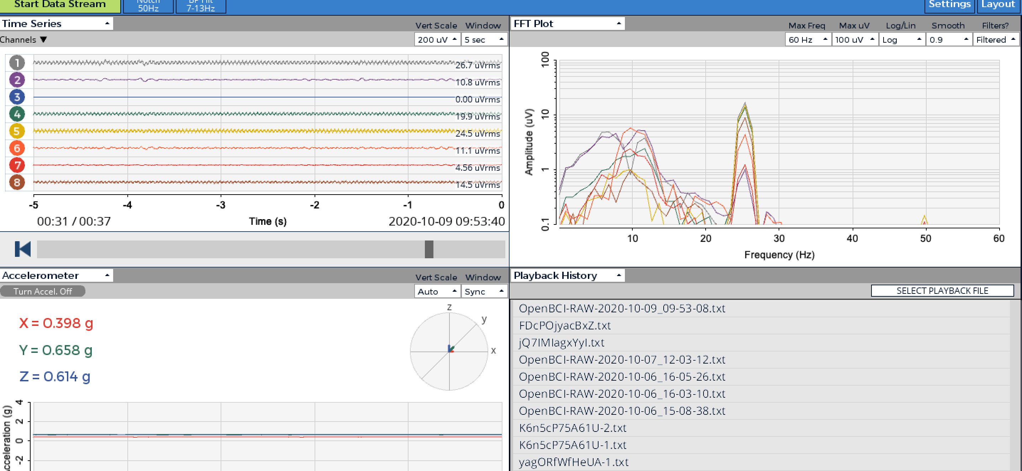Screen dimensions: 1022x471
Task: Open the 200 uV vertical scale dropdown
Action: click(x=437, y=39)
